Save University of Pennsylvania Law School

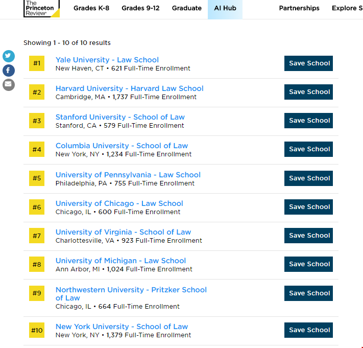[x=308, y=178]
